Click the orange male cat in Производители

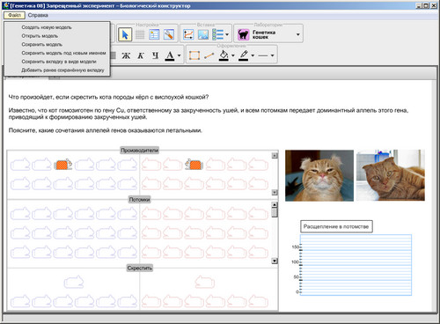(63, 165)
